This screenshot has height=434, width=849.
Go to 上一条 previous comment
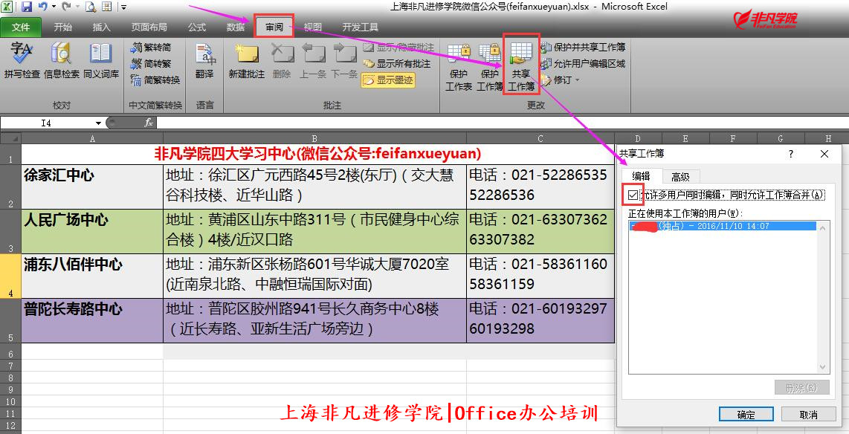coord(313,61)
